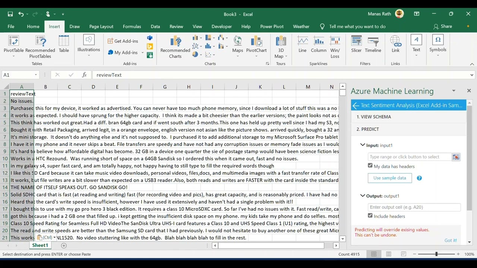The image size is (477, 268).
Task: Open Azure Machine Learning pane options dropdown
Action: (x=454, y=91)
